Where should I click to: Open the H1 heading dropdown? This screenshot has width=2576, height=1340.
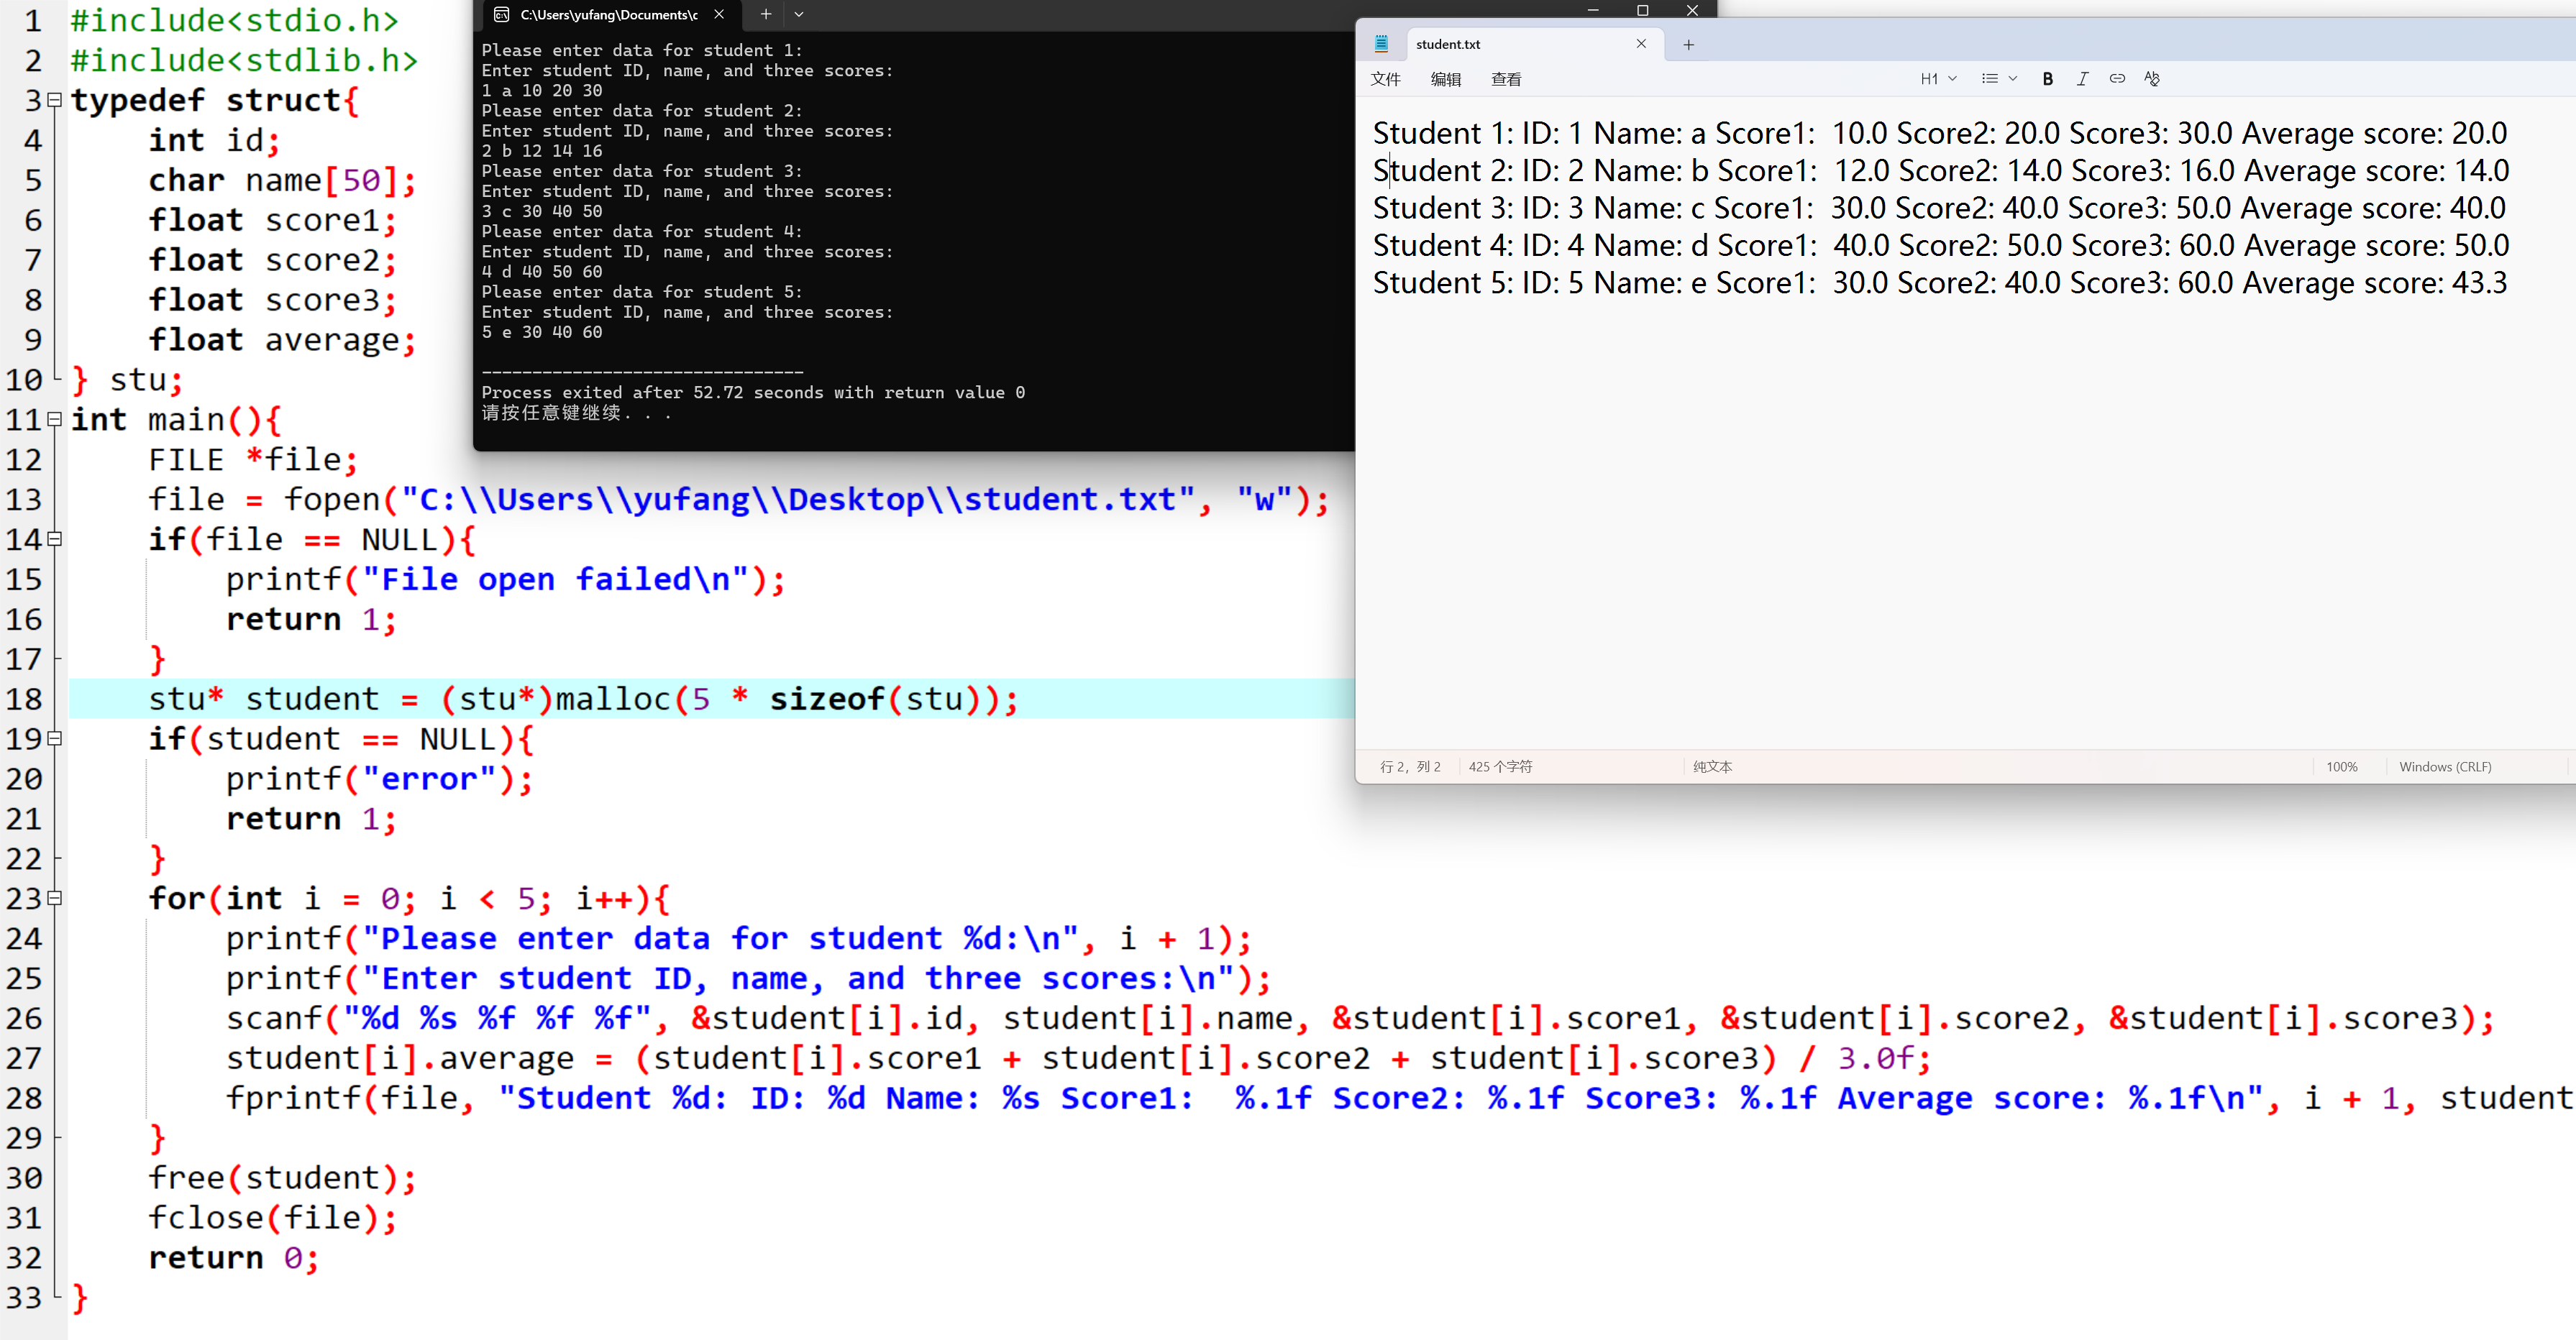coord(1938,79)
